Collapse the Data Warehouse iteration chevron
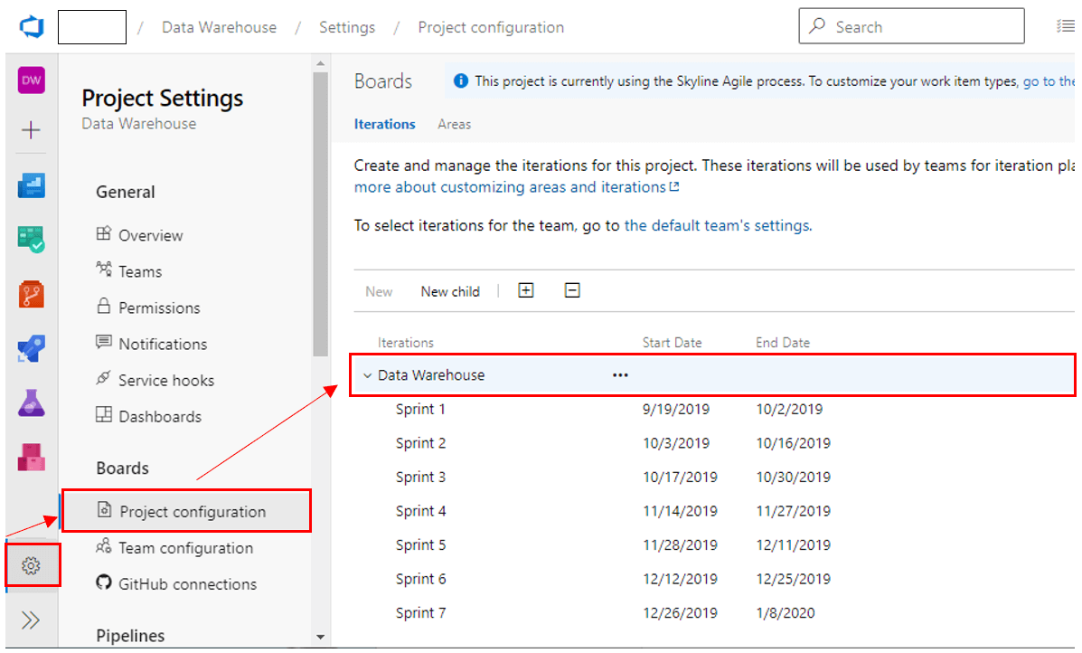 click(366, 374)
